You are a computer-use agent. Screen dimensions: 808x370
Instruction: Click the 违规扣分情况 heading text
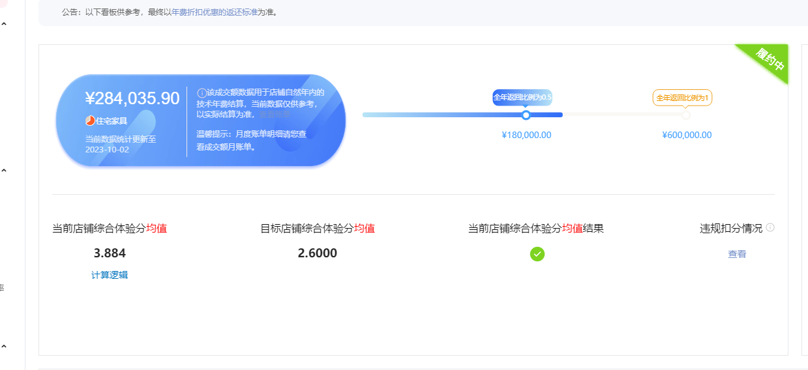pos(731,229)
